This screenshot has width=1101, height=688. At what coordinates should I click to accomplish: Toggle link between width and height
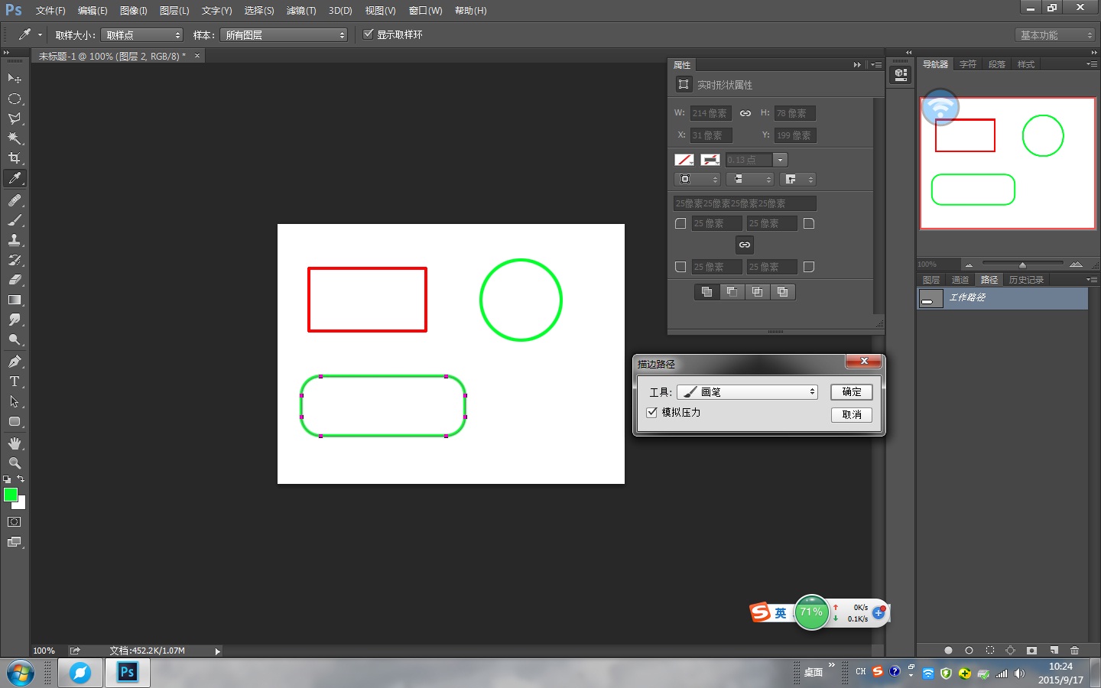click(745, 113)
